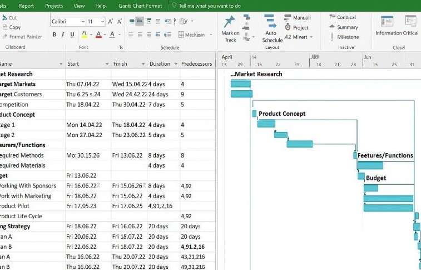The height and width of the screenshot is (270, 421).
Task: Click the Cut scissors icon
Action: click(4, 18)
